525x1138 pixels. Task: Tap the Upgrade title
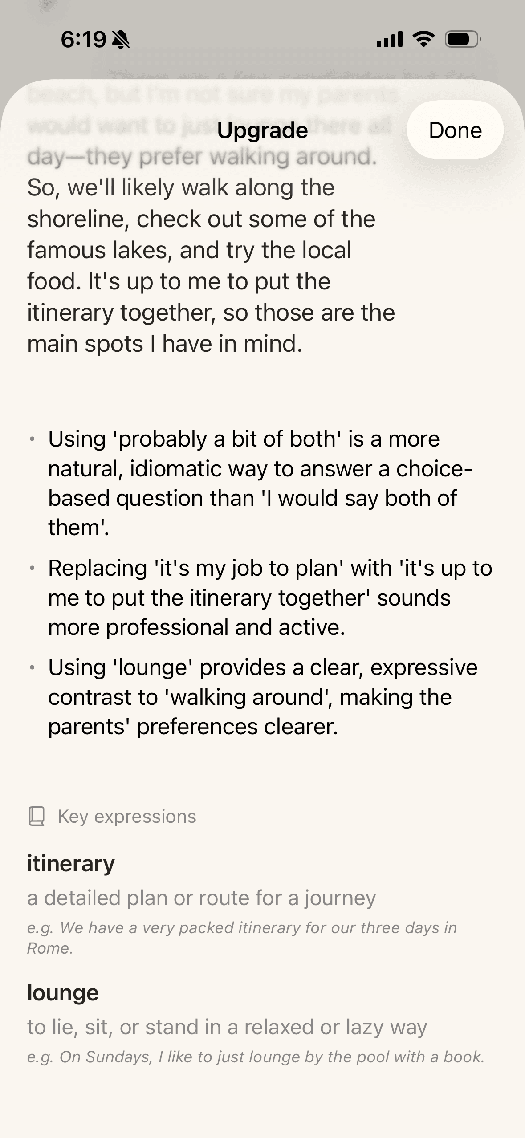pyautogui.click(x=262, y=130)
